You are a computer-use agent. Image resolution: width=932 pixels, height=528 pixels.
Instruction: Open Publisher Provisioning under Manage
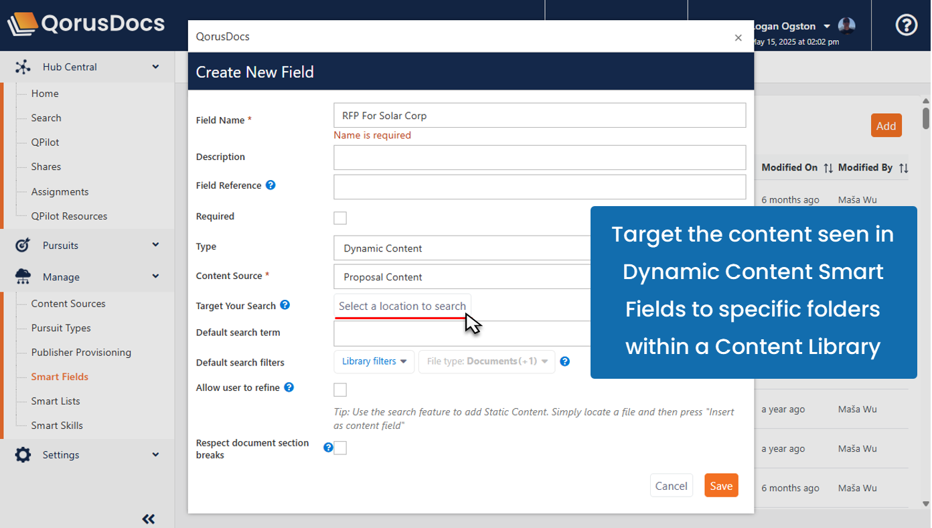pyautogui.click(x=81, y=353)
